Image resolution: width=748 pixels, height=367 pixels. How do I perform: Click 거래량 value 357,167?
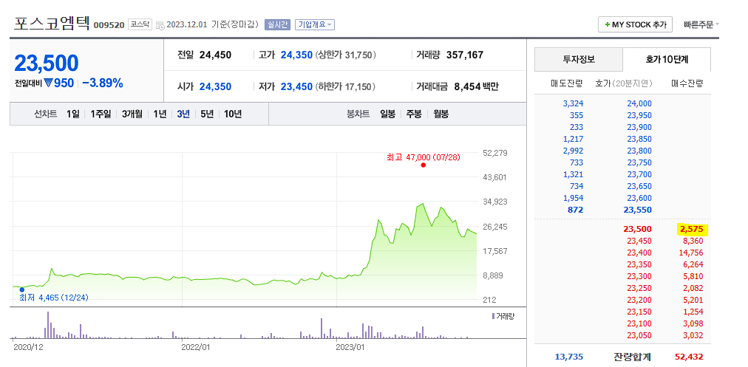coord(465,55)
